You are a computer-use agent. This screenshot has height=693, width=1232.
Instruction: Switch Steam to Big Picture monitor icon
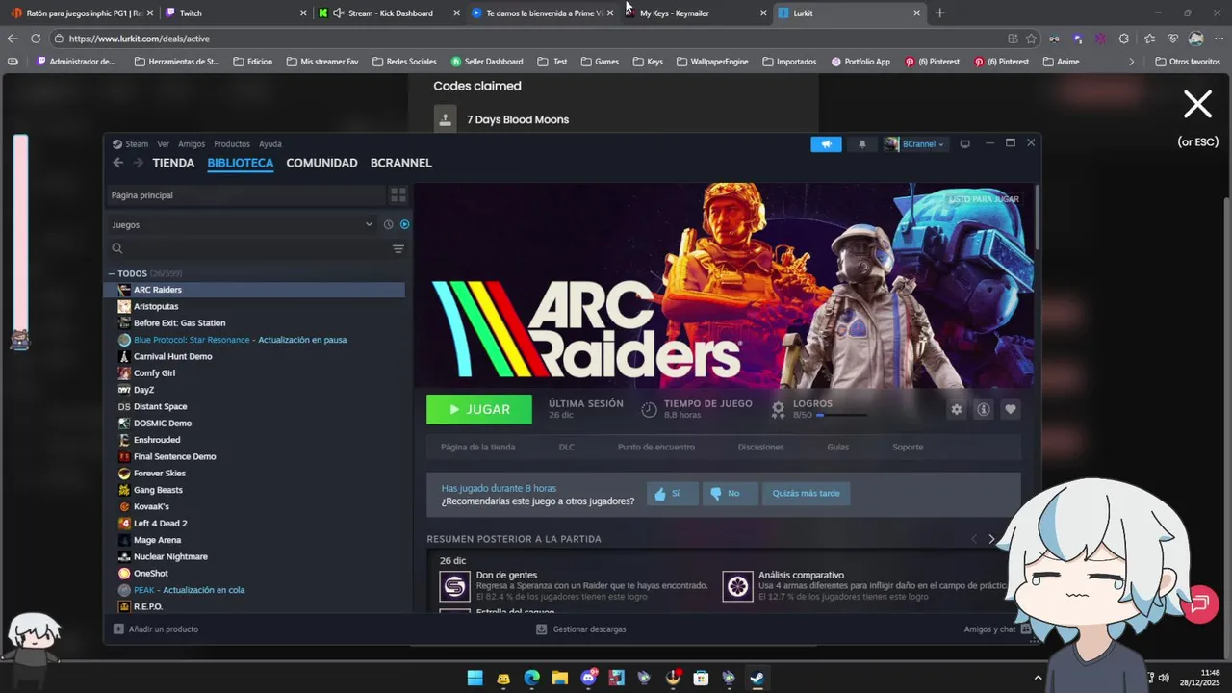coord(964,144)
